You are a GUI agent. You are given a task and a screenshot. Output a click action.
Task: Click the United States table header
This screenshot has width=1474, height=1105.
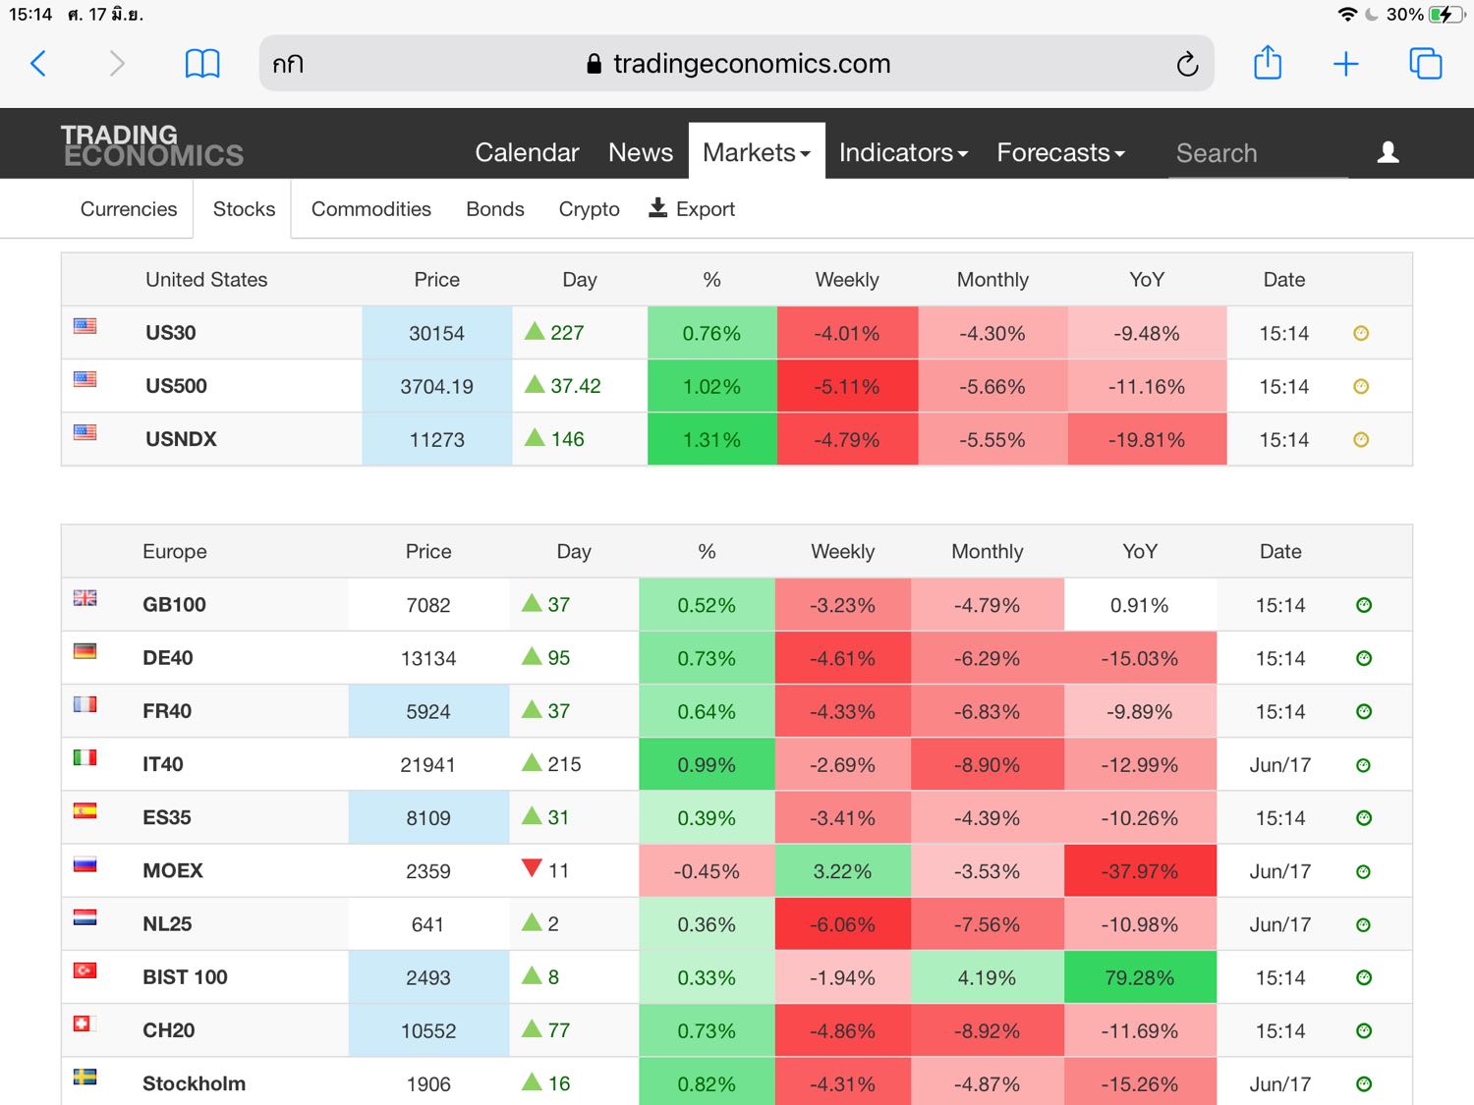point(206,280)
